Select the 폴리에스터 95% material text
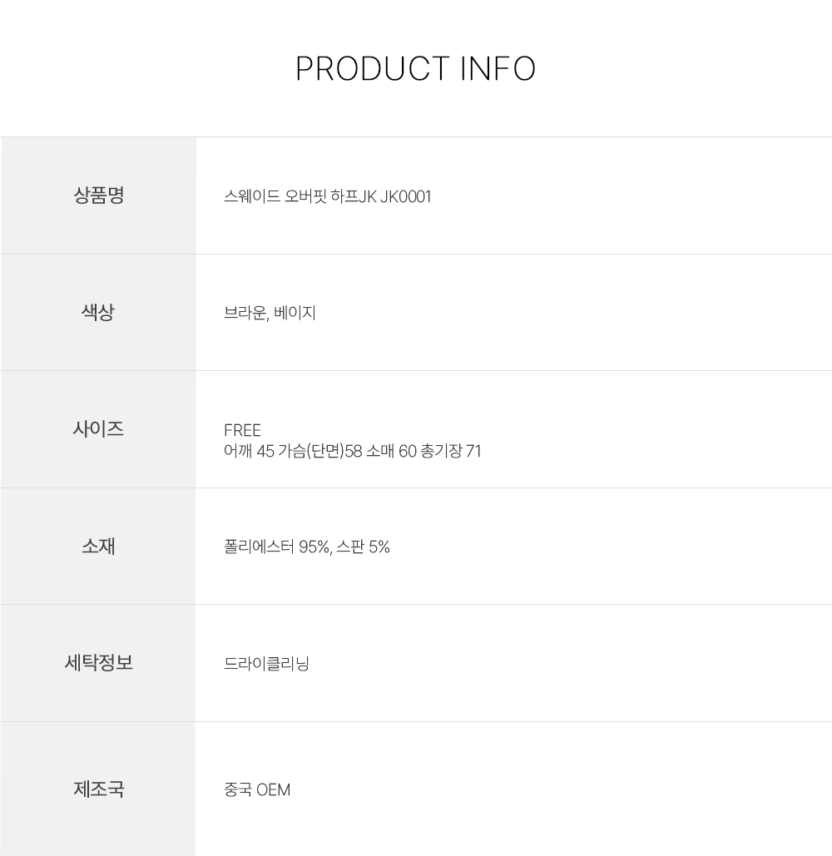Viewport: 832px width, 856px height. [x=276, y=547]
